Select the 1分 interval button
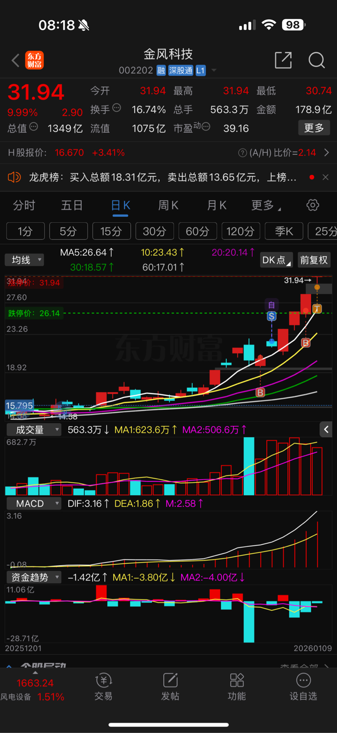This screenshot has height=733, width=337. tap(25, 231)
